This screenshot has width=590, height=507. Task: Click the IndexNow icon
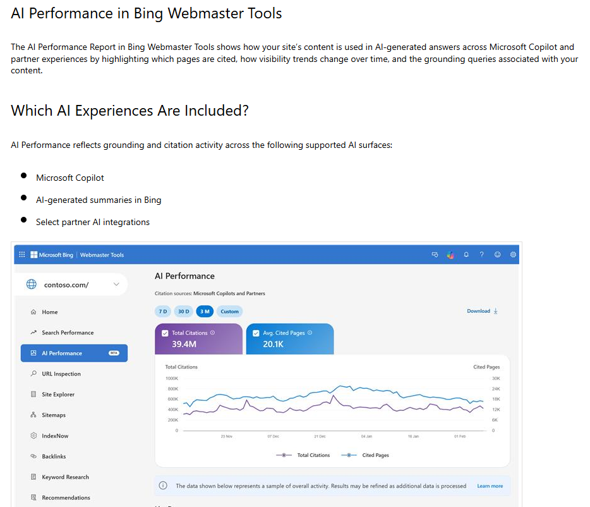point(33,436)
